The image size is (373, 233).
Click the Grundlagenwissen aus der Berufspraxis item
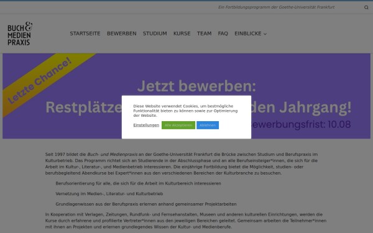[x=146, y=204]
